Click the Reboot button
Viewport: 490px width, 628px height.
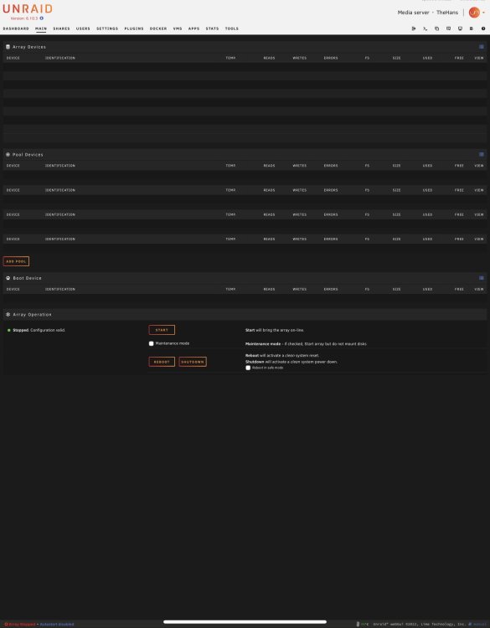point(162,362)
